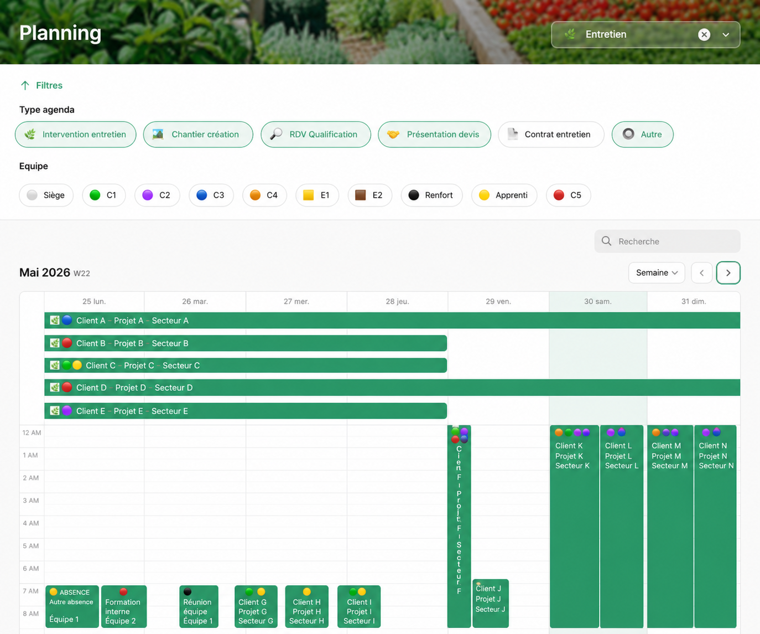Click the Mai 2026 month title
760x634 pixels.
(x=45, y=272)
